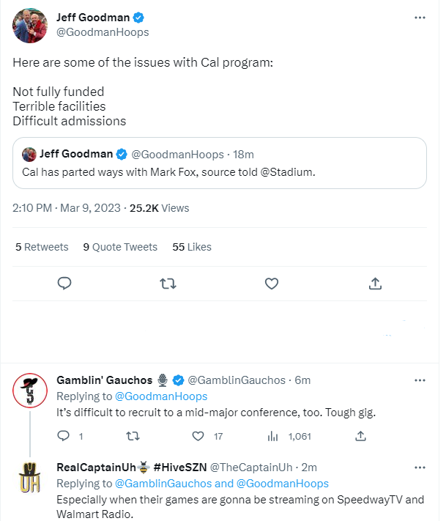The height and width of the screenshot is (521, 446).
Task: Share the main tweet via share icon
Action: pos(374,284)
